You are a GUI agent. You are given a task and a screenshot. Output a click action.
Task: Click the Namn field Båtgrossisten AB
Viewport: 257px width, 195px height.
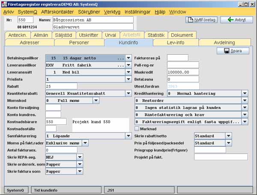[93, 20]
